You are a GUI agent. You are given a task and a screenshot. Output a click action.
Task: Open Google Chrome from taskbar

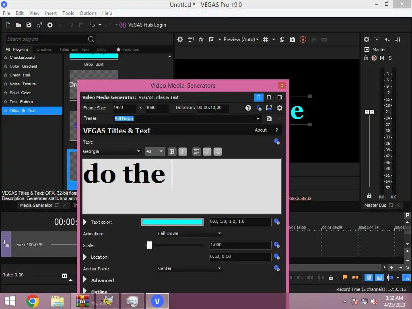pyautogui.click(x=33, y=301)
